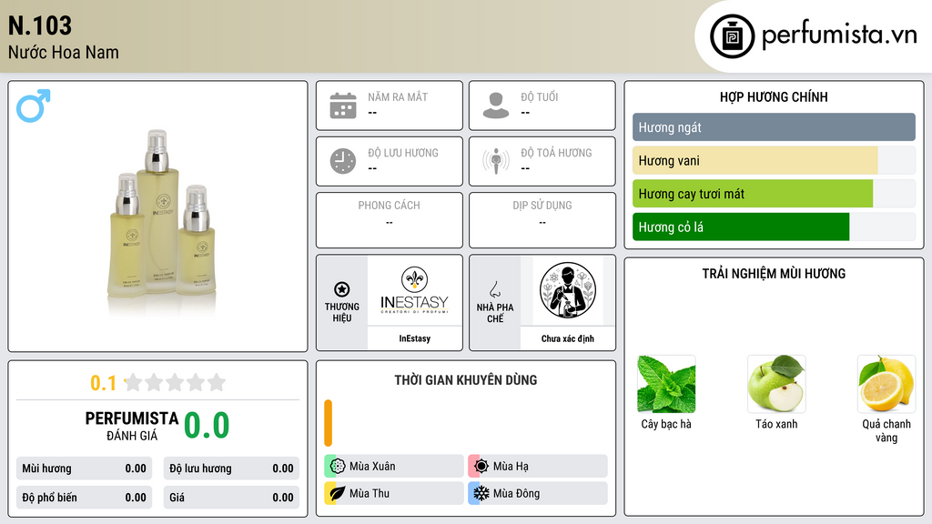Click the perfumista.vn bottle logo
The width and height of the screenshot is (932, 524).
(x=733, y=36)
